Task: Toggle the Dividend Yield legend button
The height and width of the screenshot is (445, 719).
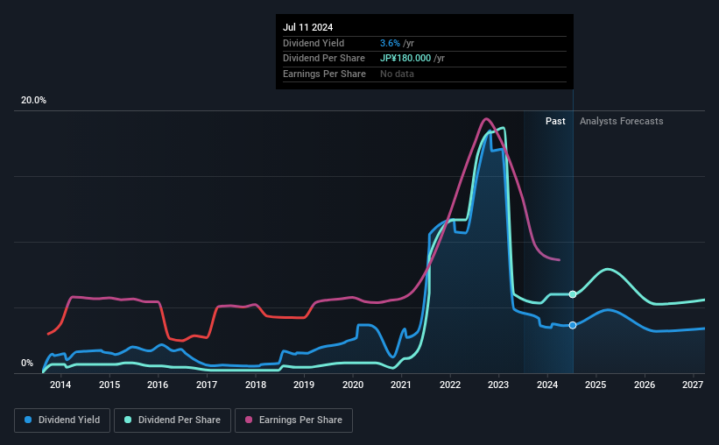Action: tap(62, 420)
